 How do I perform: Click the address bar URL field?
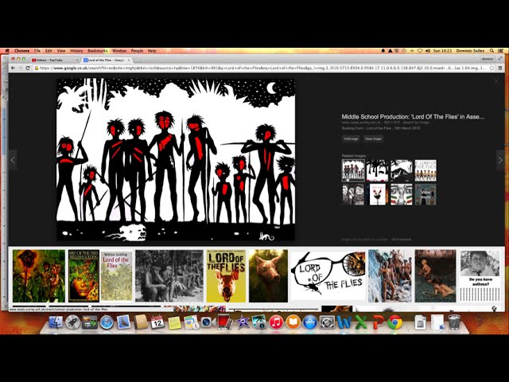pos(262,68)
